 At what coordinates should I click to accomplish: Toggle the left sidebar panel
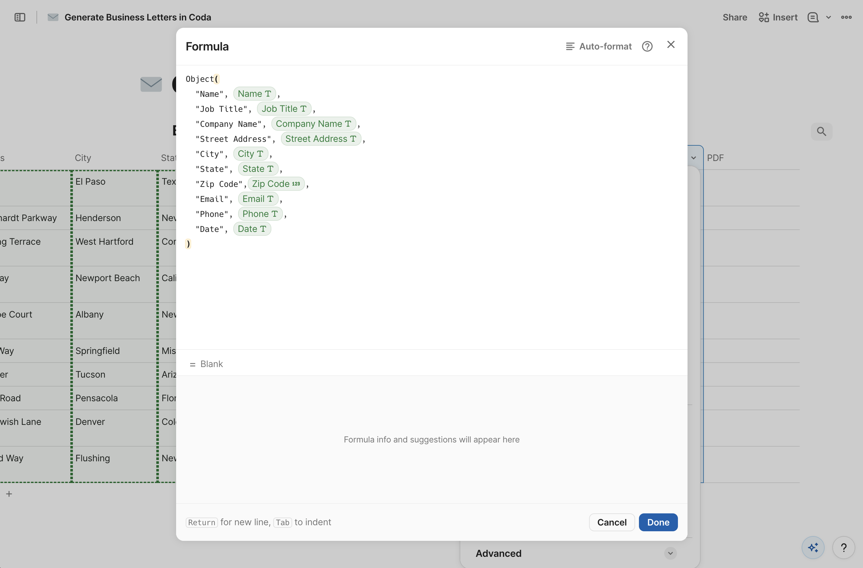pyautogui.click(x=19, y=17)
